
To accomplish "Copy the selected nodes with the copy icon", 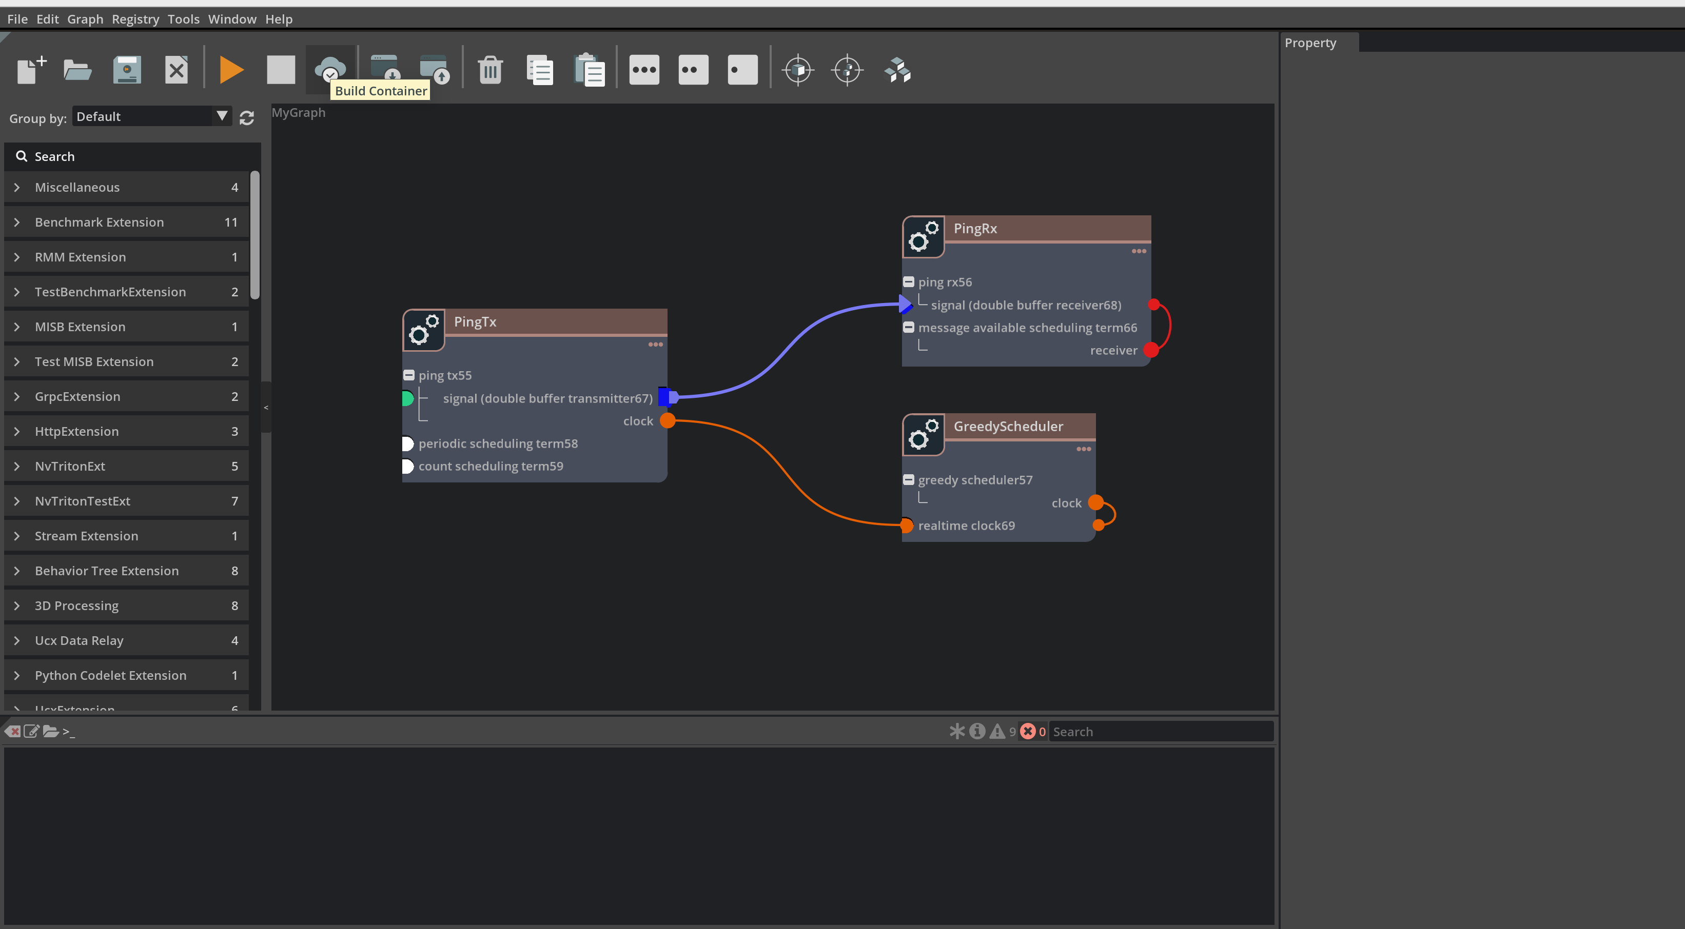I will point(540,69).
